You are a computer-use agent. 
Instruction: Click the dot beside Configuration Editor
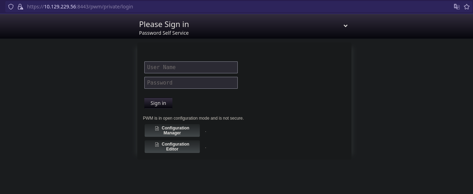click(x=205, y=148)
